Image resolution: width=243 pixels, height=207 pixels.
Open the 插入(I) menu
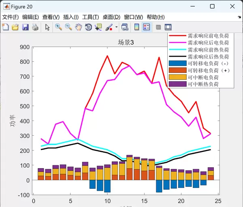pos(71,17)
